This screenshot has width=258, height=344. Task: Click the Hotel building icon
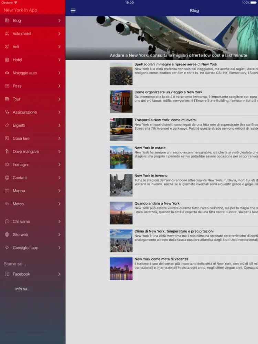7,60
